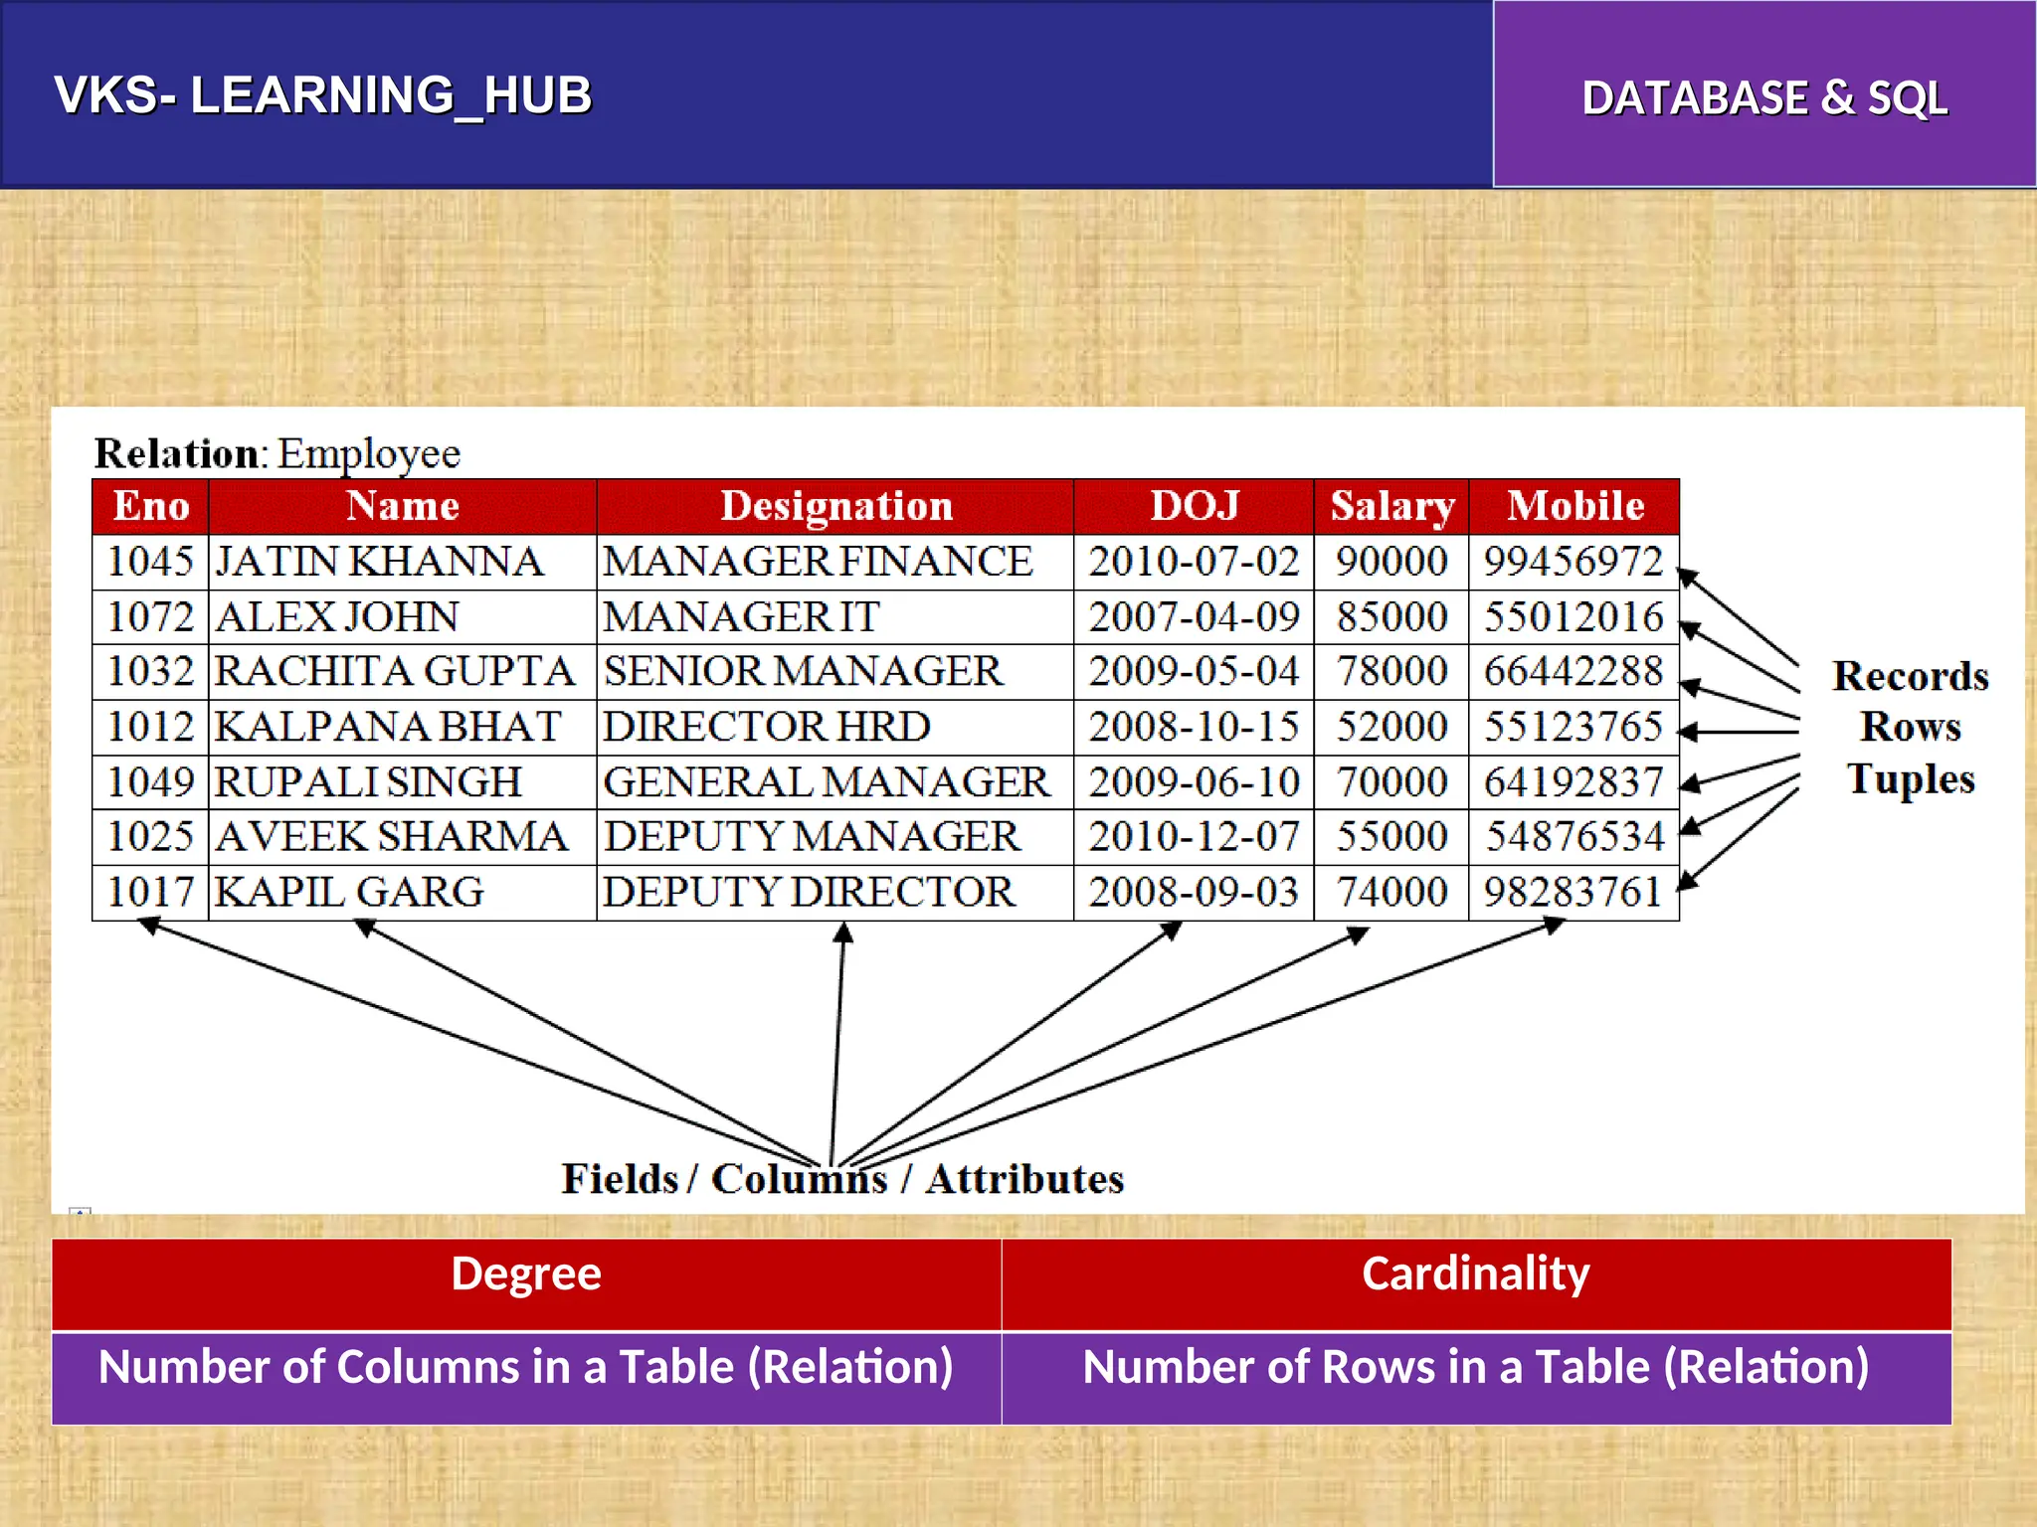Select employee number 1025 cell
Image resolution: width=2037 pixels, height=1527 pixels.
[x=151, y=837]
